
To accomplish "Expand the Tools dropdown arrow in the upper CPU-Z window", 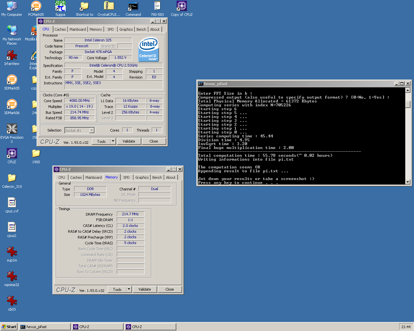I will [x=113, y=141].
